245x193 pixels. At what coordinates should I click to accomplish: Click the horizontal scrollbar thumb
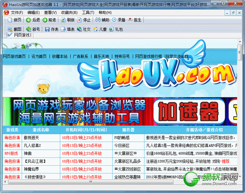(91, 182)
